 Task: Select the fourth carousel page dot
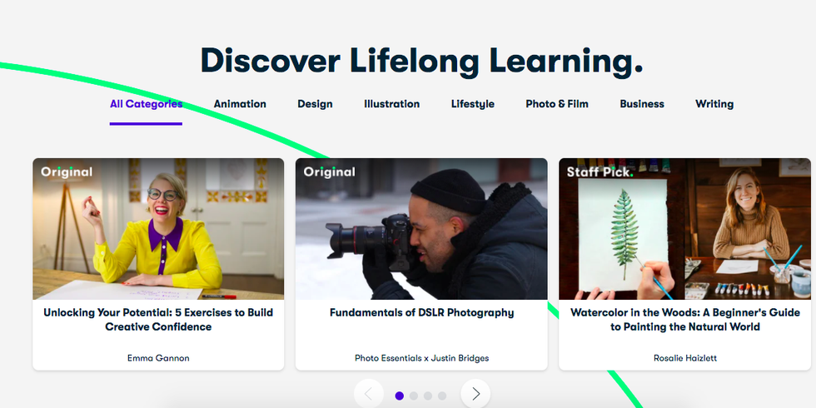coord(442,396)
